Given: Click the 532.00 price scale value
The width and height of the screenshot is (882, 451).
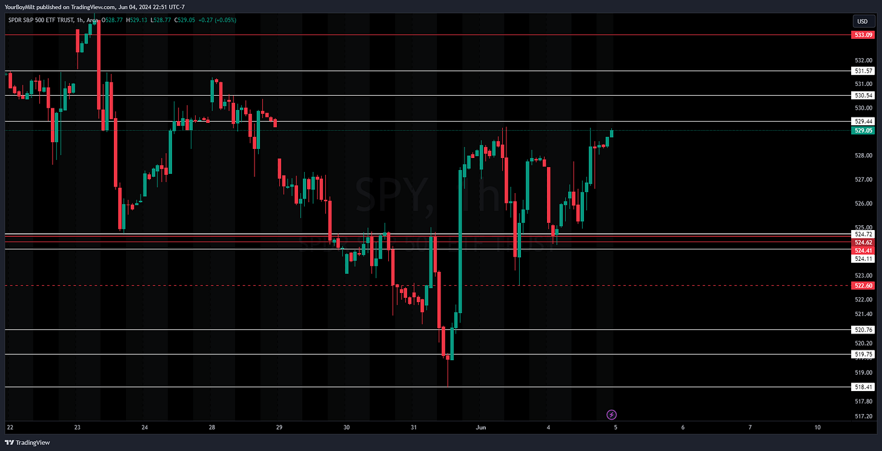Looking at the screenshot, I should pyautogui.click(x=863, y=61).
